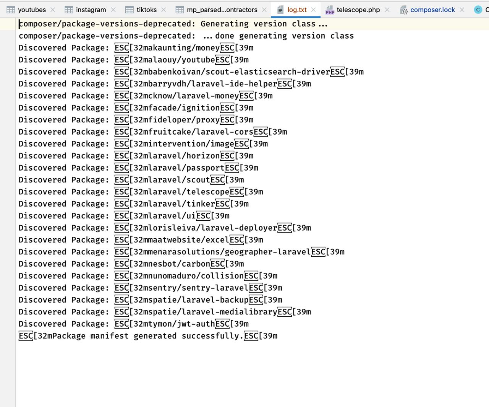Open the mp_parsed...ontractors tab
Viewport: 489px width, 407px height.
click(x=222, y=10)
